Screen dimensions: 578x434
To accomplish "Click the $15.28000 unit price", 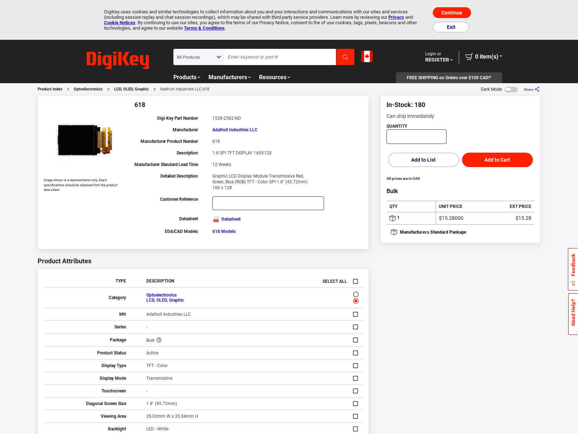I will 451,218.
